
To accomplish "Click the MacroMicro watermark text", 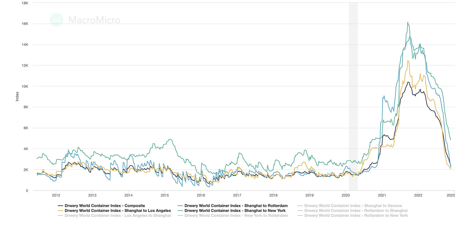I will pyautogui.click(x=94, y=20).
